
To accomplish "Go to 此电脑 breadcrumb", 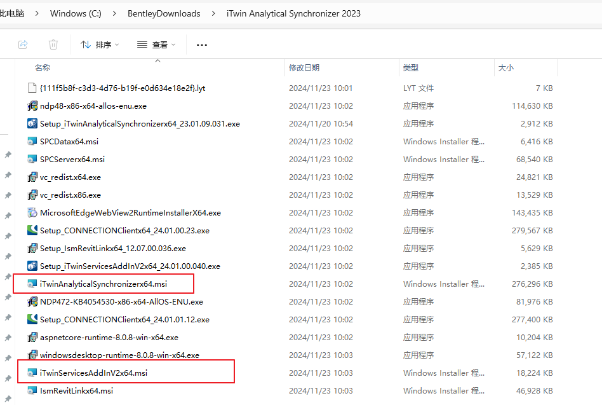I will point(12,13).
